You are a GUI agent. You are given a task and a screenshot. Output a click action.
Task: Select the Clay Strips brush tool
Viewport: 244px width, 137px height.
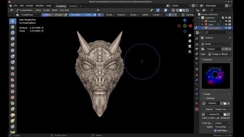tap(13, 39)
